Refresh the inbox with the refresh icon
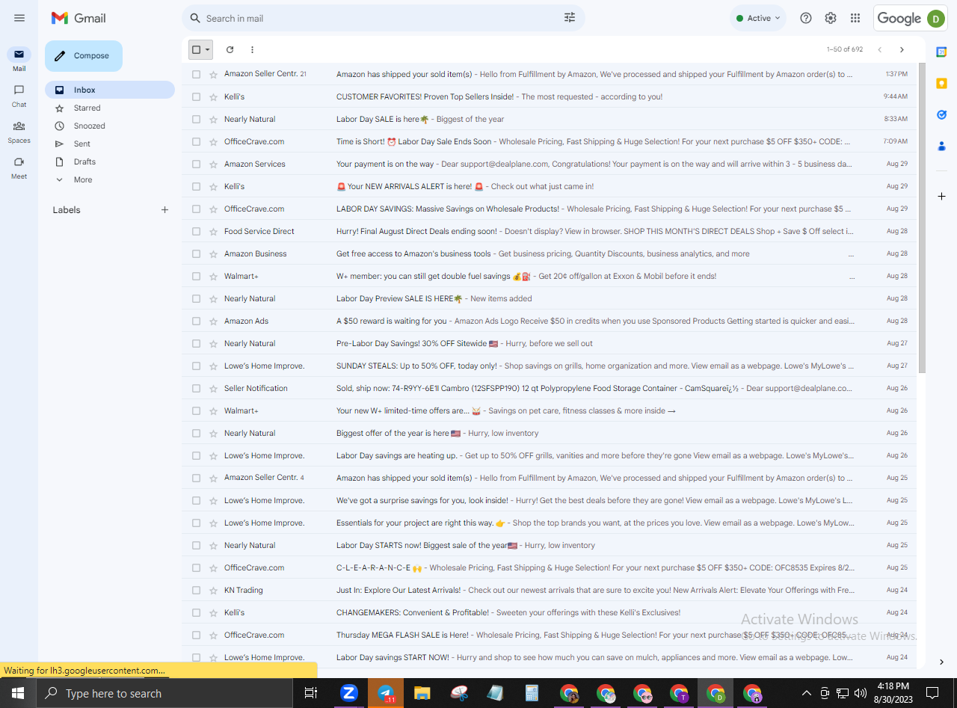957x708 pixels. 230,49
